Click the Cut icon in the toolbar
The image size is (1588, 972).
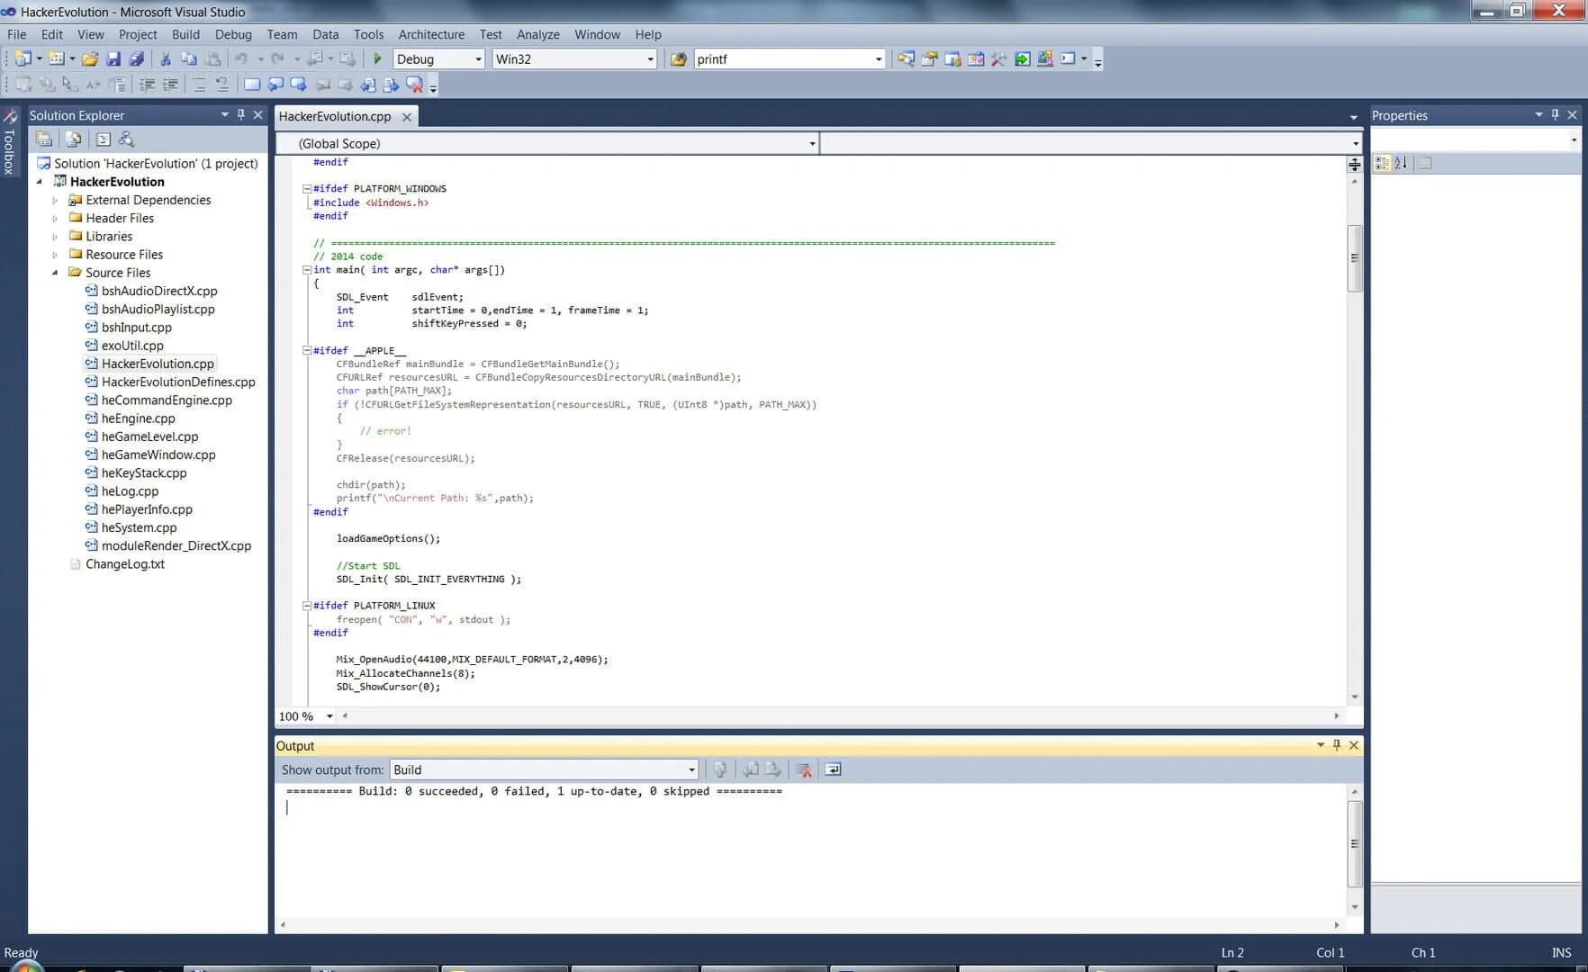(x=165, y=58)
